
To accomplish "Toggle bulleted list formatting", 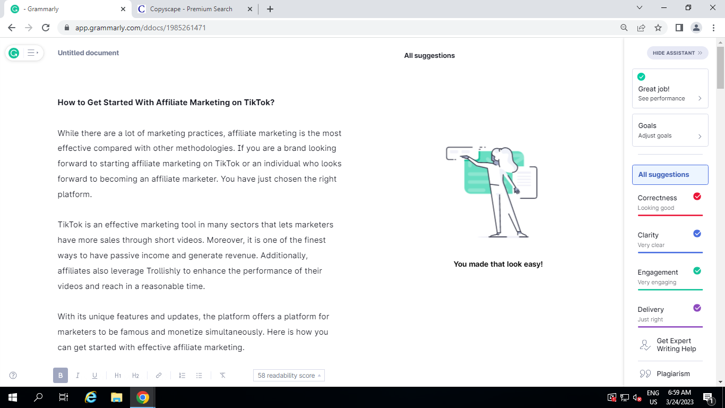I will point(199,376).
